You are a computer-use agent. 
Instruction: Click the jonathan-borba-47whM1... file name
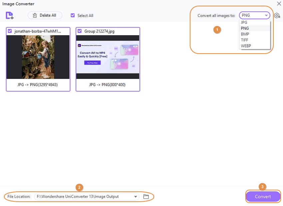pyautogui.click(x=38, y=31)
